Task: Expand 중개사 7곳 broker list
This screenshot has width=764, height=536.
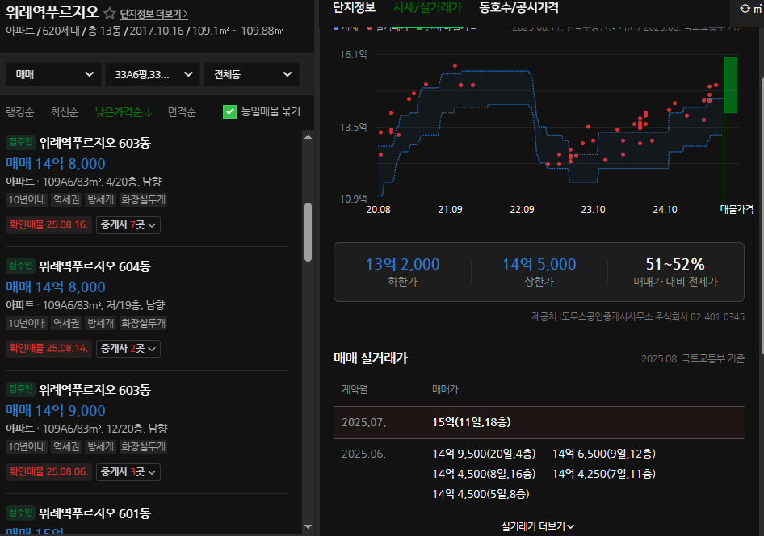Action: 128,225
